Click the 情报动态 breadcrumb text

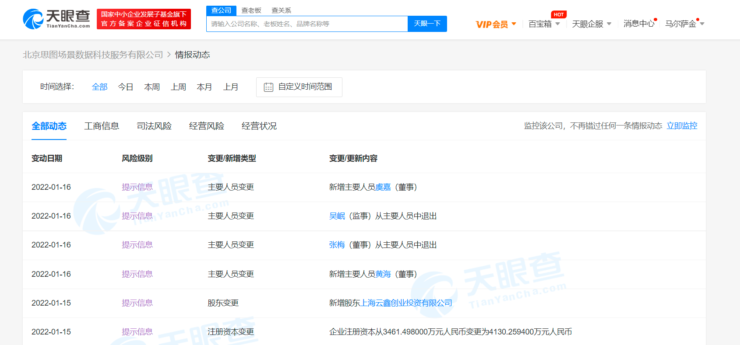pyautogui.click(x=193, y=55)
